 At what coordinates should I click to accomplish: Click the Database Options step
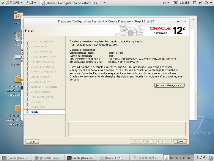(40, 82)
